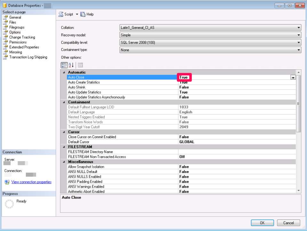Open the Extended Properties page
This screenshot has width=307, height=231.
click(x=24, y=47)
